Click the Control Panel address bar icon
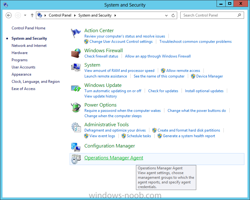 (x=40, y=15)
